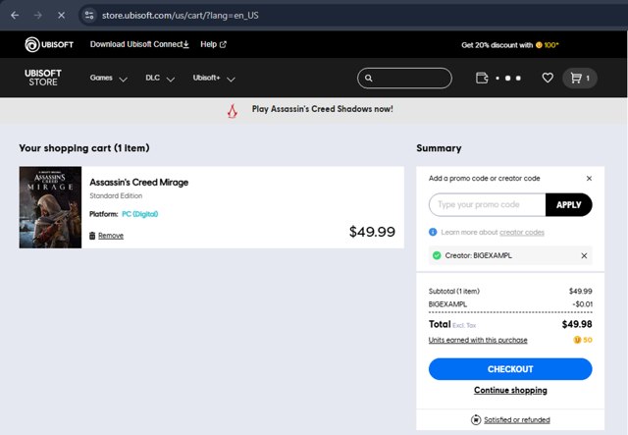Stop page loading with the X button

click(x=61, y=16)
